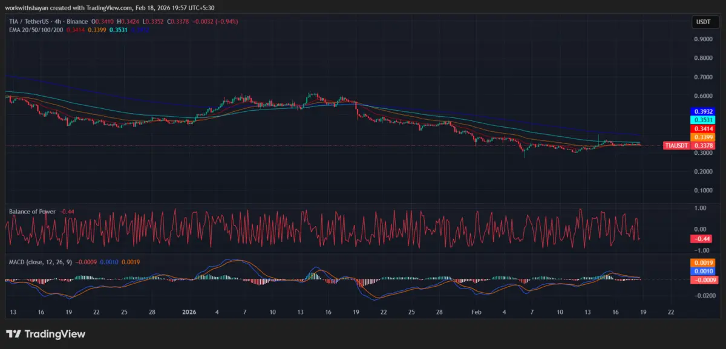726x349 pixels.
Task: Click the Feb label on the time axis
Action: [x=476, y=312]
